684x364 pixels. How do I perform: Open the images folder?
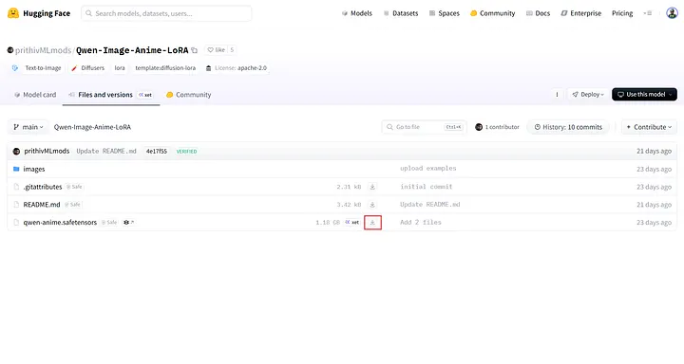[x=34, y=169]
